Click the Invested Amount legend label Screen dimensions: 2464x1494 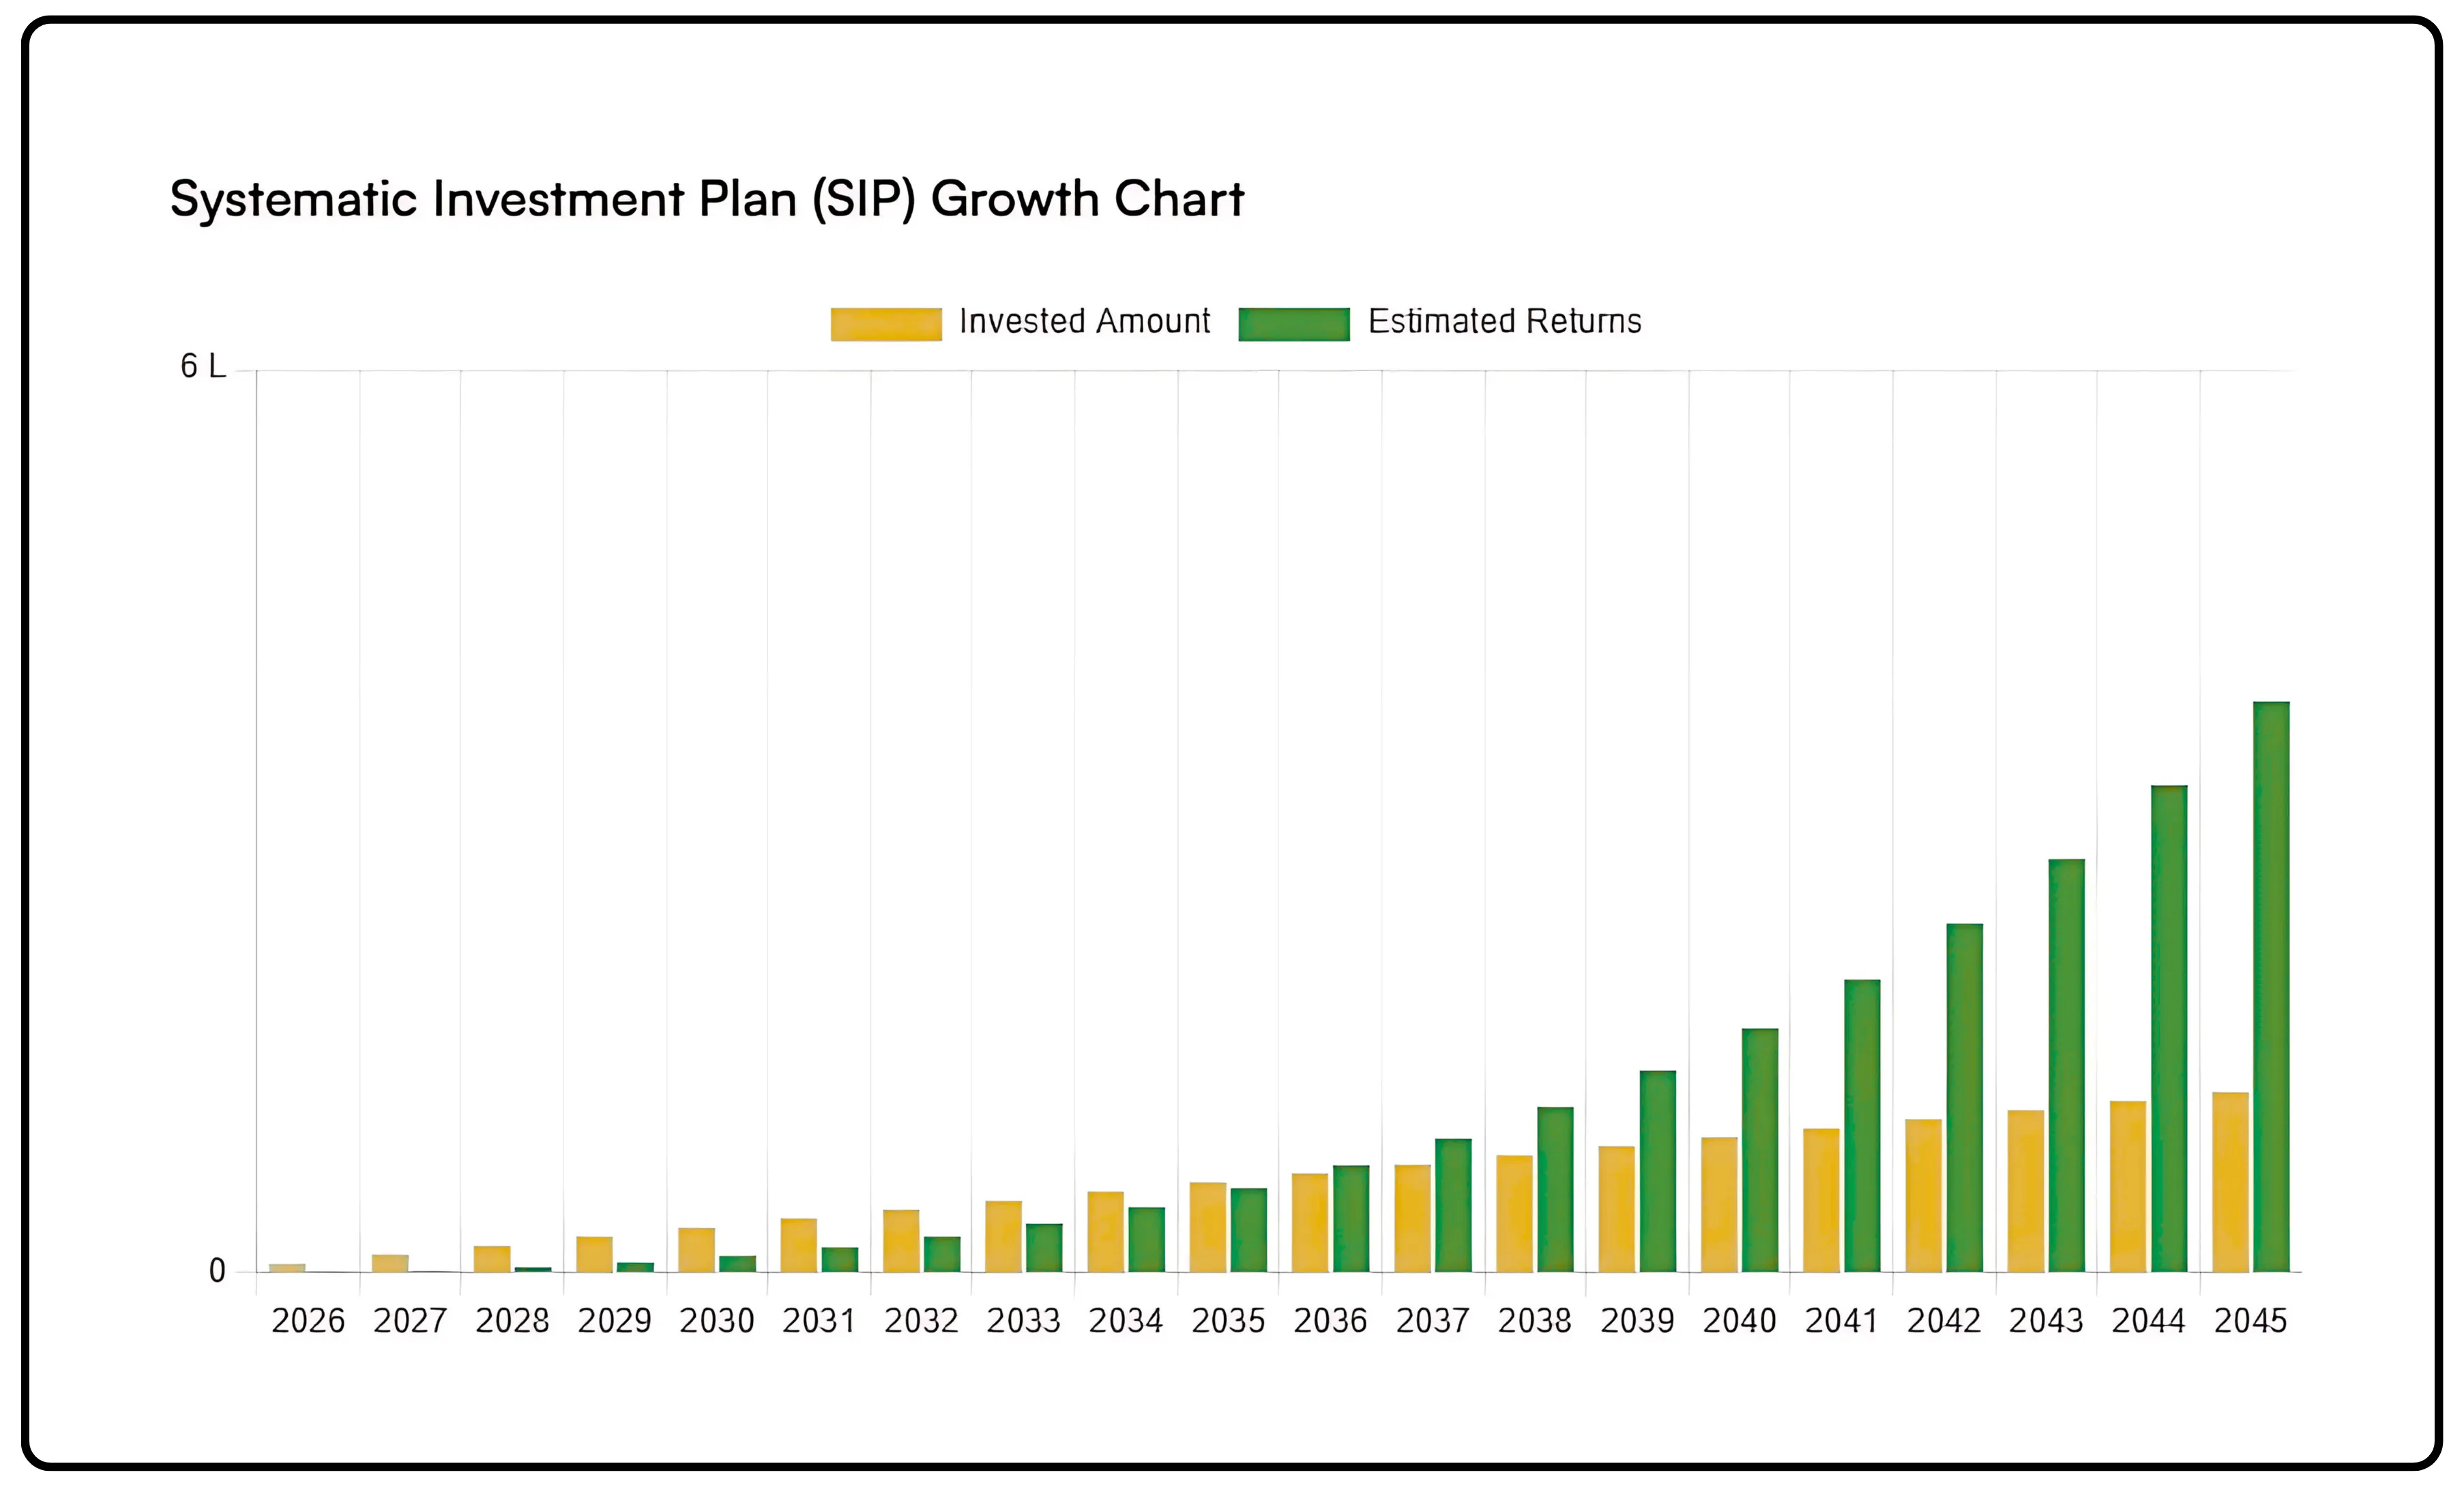[1085, 321]
